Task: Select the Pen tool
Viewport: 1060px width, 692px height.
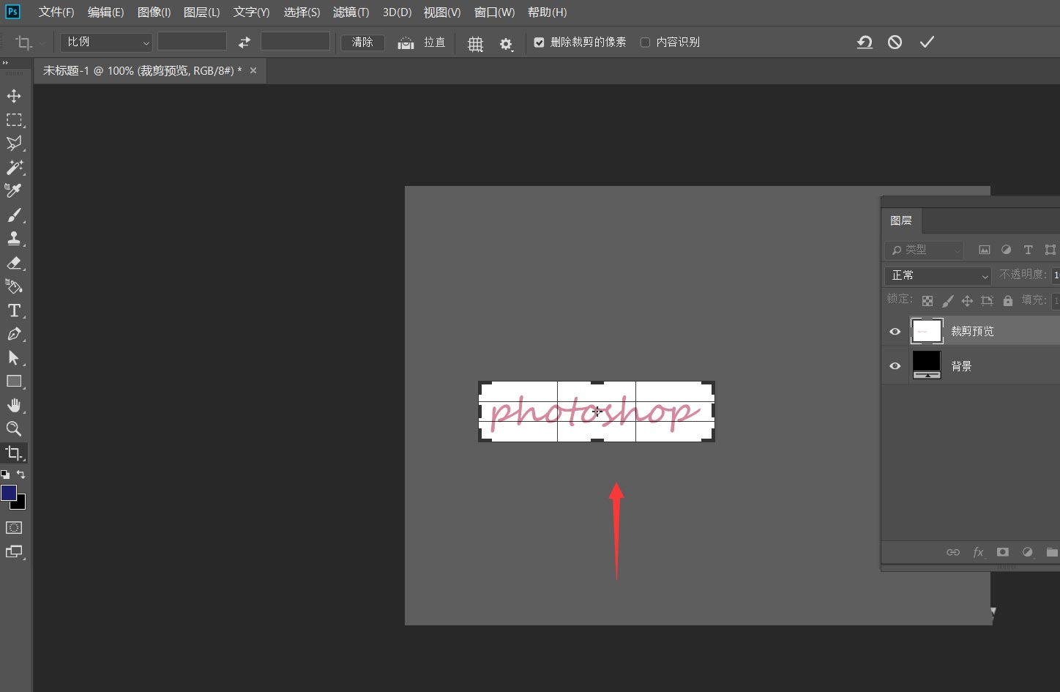Action: 14,334
